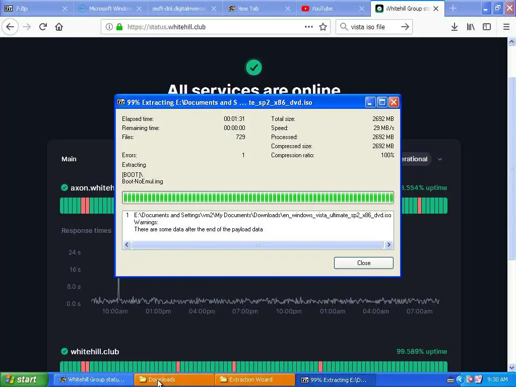
Task: Open Extraction Wizard taskbar button
Action: (254, 380)
